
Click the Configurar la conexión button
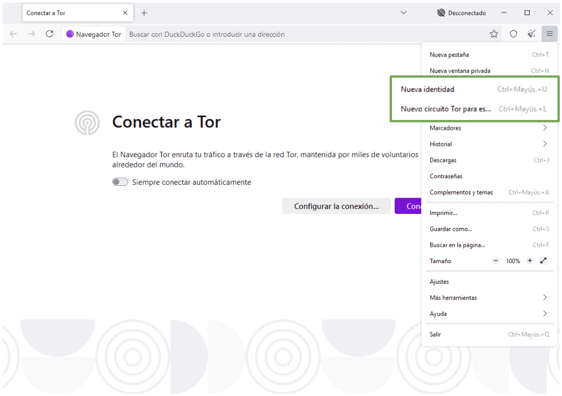point(336,206)
